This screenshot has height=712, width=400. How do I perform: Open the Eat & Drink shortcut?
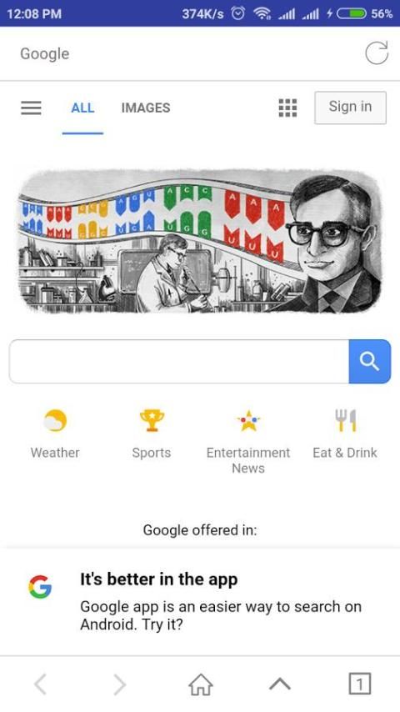(345, 420)
